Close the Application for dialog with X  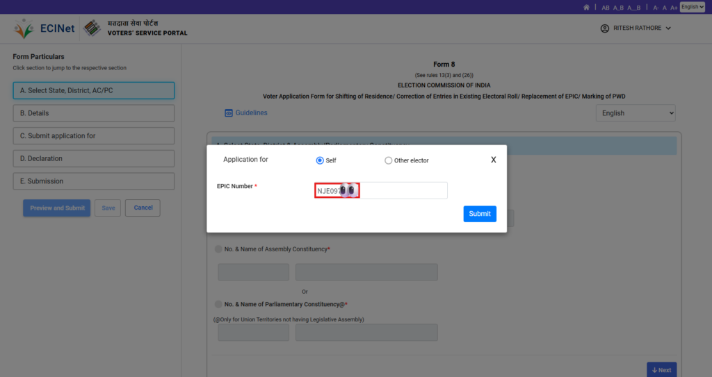(493, 160)
